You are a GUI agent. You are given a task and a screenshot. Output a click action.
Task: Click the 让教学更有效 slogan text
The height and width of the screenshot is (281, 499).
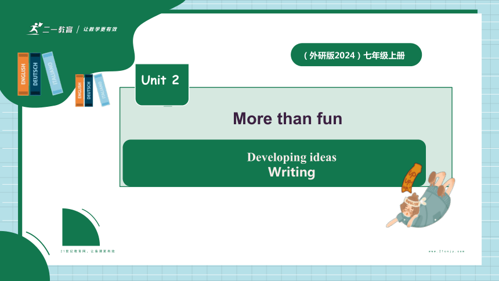pos(100,29)
